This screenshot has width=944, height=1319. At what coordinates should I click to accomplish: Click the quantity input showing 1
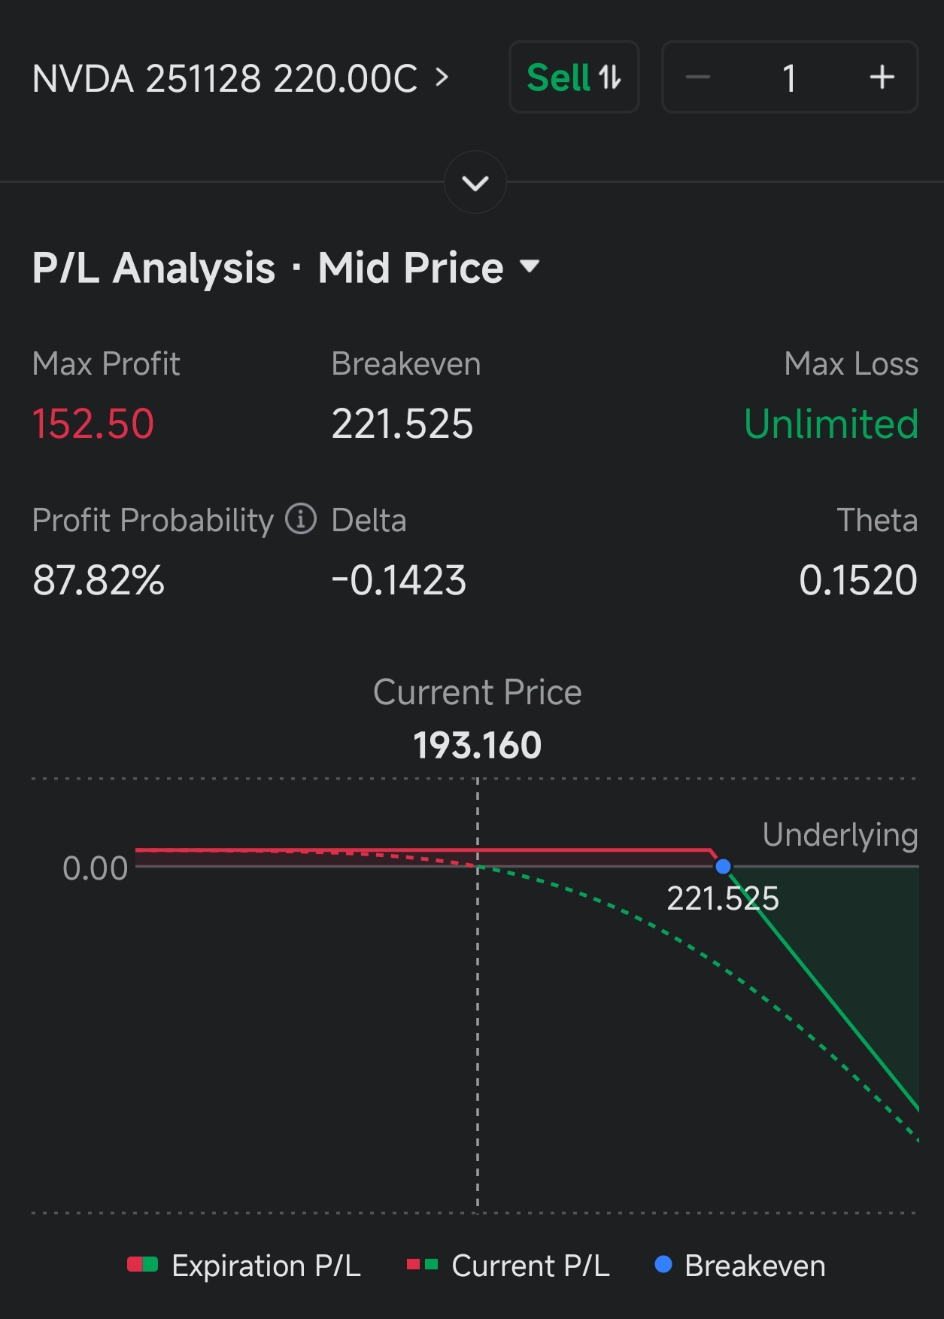pyautogui.click(x=789, y=77)
